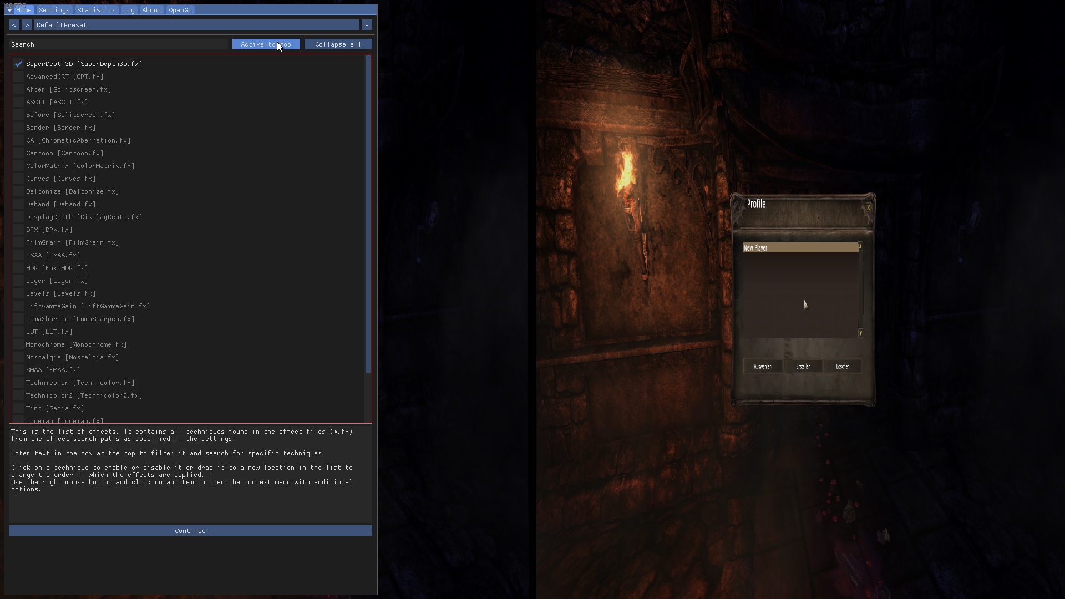Open the OpenGL tab
The height and width of the screenshot is (599, 1065).
tap(180, 10)
